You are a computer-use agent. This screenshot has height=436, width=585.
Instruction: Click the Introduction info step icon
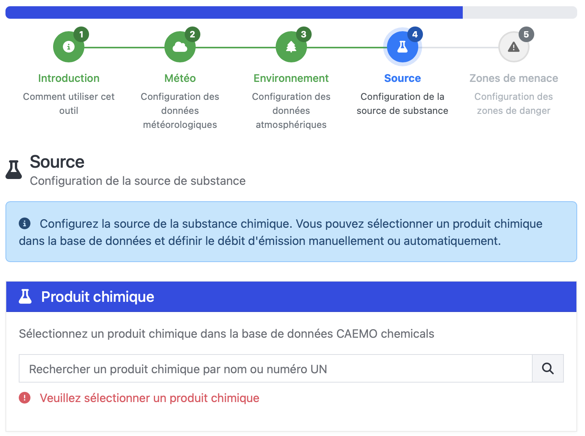(x=69, y=47)
